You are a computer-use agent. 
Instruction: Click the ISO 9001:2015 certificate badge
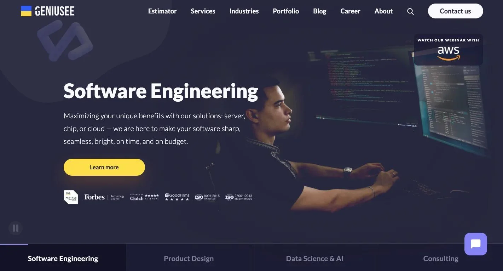coord(207,197)
